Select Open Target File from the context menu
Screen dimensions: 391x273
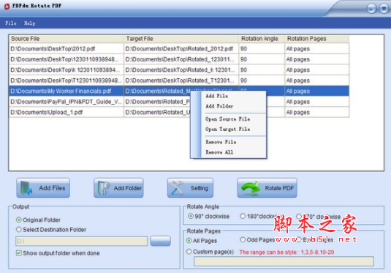click(x=227, y=129)
